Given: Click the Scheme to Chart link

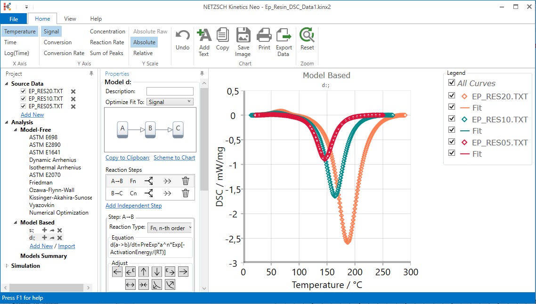Looking at the screenshot, I should tap(174, 158).
